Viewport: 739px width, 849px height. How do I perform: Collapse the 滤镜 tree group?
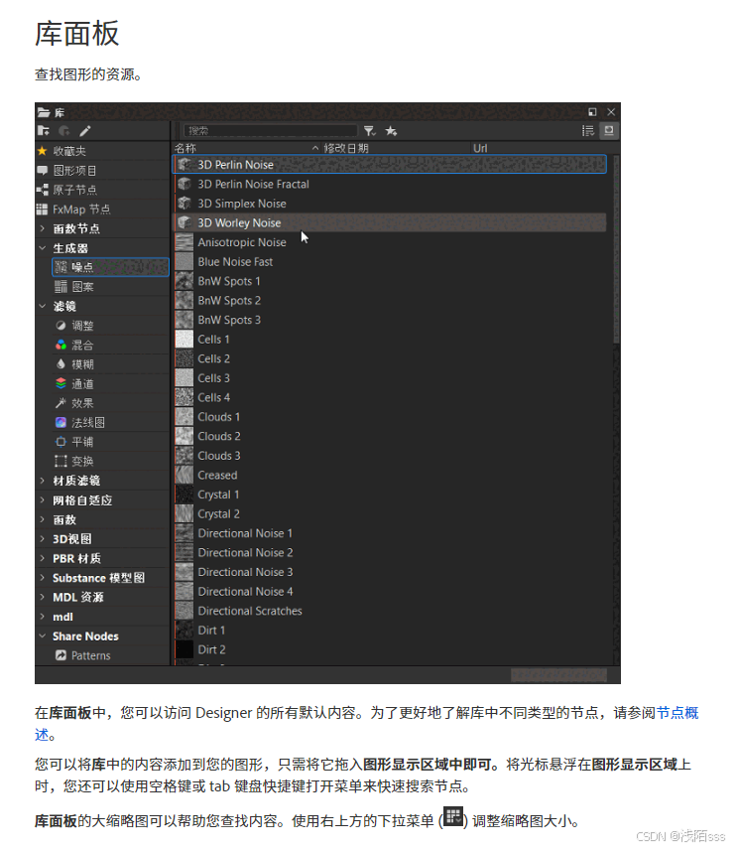43,306
